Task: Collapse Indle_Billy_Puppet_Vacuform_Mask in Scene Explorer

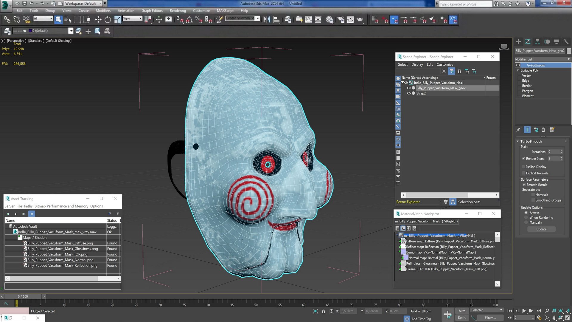Action: [x=402, y=83]
